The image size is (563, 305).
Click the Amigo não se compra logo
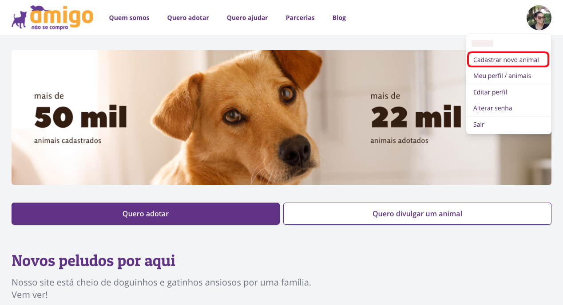tap(52, 18)
